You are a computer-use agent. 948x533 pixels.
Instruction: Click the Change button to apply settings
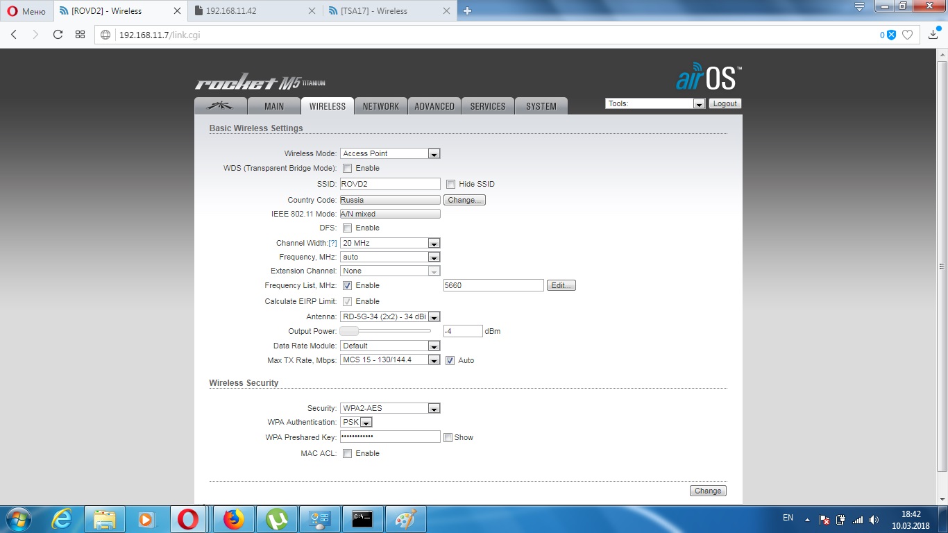pyautogui.click(x=708, y=491)
